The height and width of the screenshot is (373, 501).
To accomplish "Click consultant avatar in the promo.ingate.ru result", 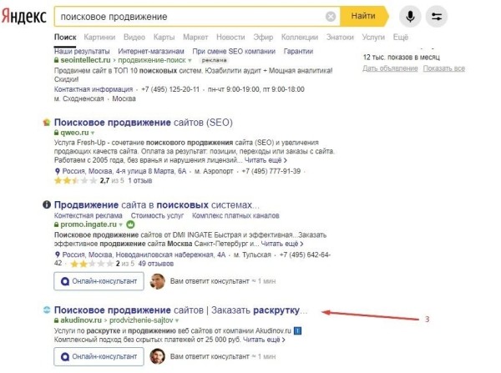I will pyautogui.click(x=158, y=281).
